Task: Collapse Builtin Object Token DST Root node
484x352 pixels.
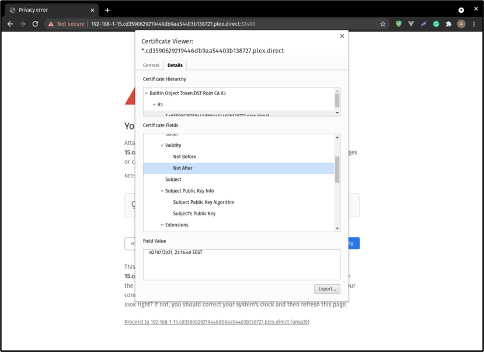Action: point(147,93)
